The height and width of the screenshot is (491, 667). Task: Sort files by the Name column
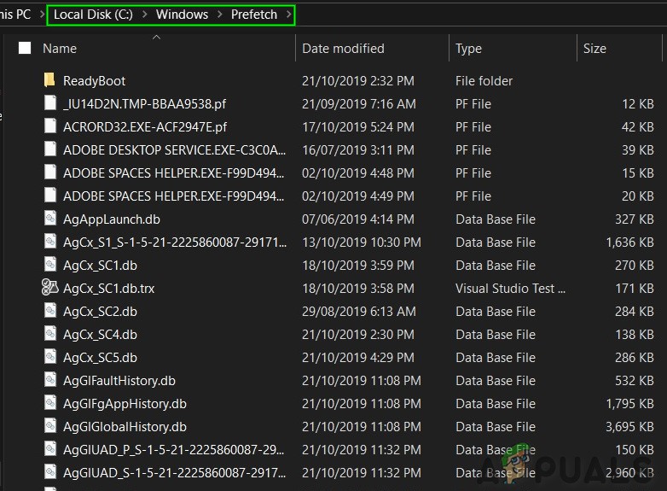pos(60,49)
